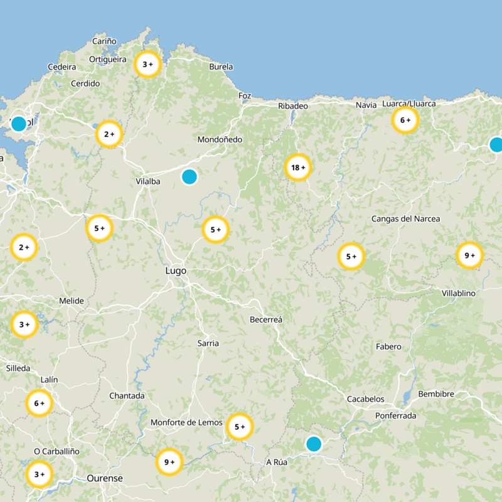Click the Ourense city label
502x502 pixels.
point(105,478)
